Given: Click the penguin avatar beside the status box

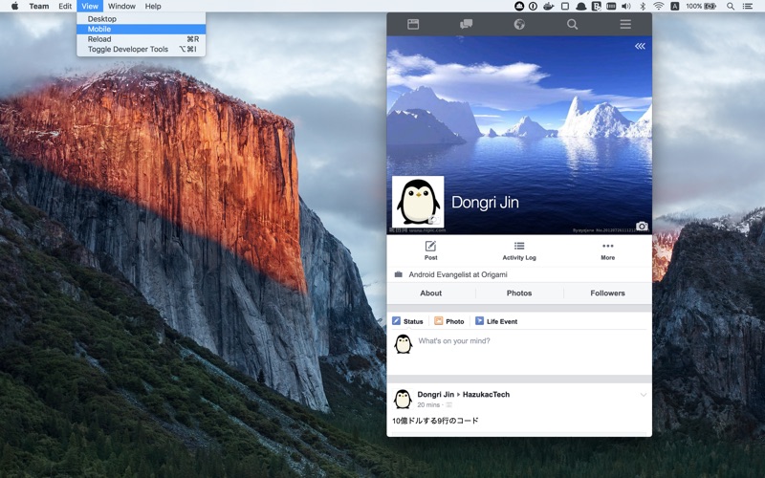Looking at the screenshot, I should (x=403, y=344).
